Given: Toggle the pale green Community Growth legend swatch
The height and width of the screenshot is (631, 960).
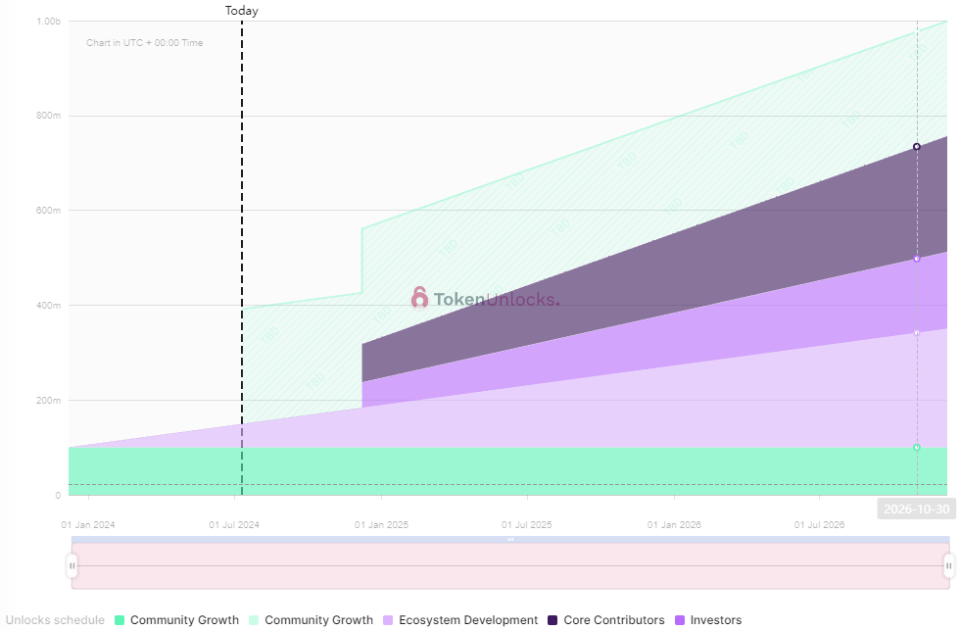Looking at the screenshot, I should [x=254, y=620].
